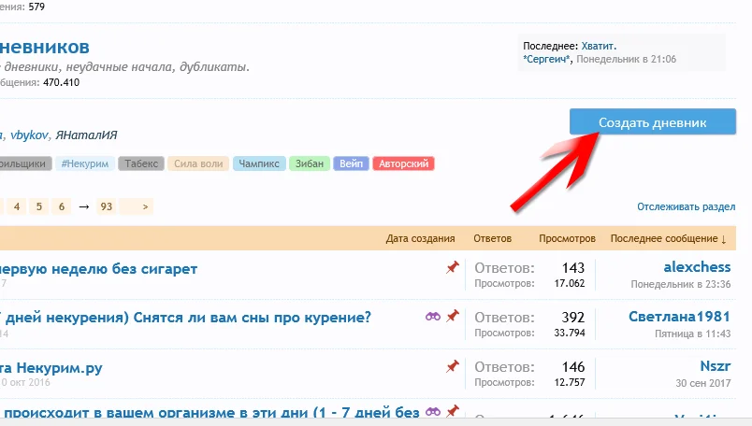Select the 'Чампикс' tag
Image resolution: width=752 pixels, height=426 pixels.
click(x=259, y=163)
